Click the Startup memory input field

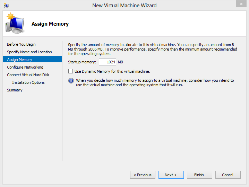[x=108, y=62]
